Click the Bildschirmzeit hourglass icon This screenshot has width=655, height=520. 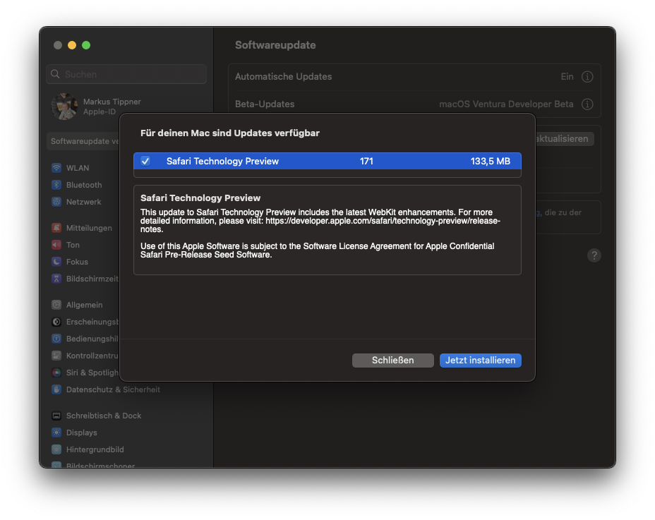56,279
